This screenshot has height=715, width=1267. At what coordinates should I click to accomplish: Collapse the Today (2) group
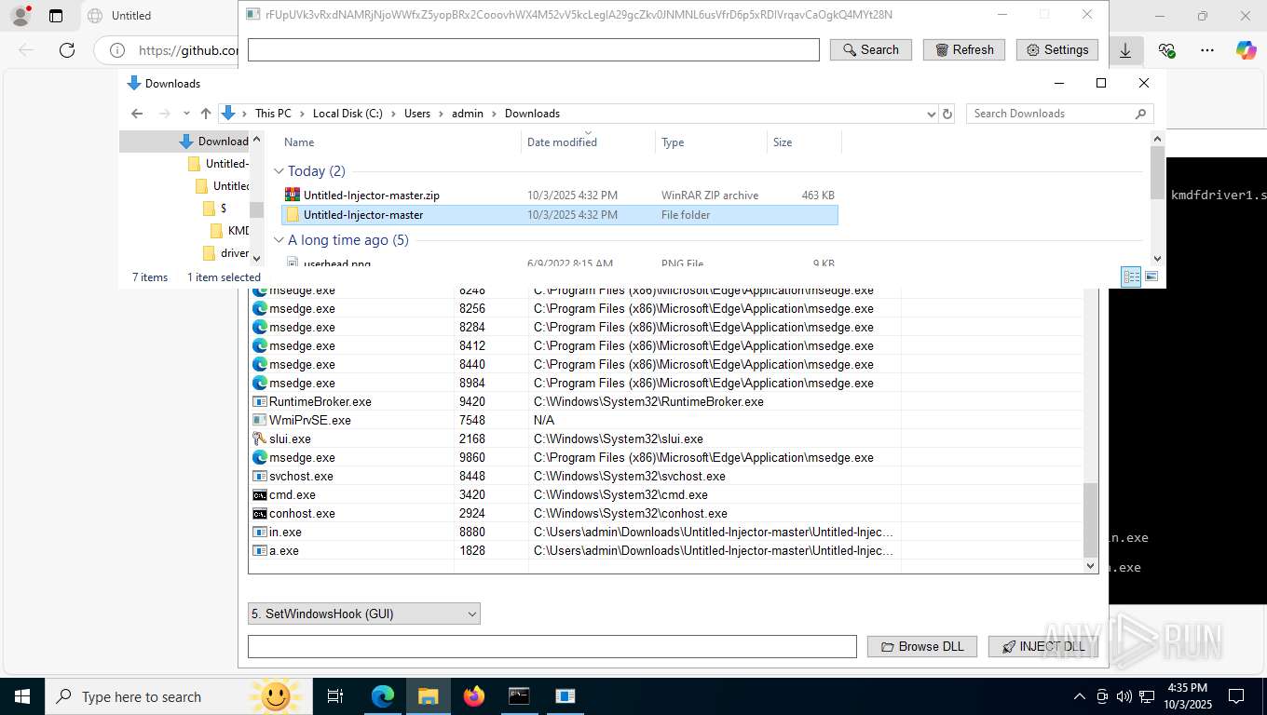coord(279,171)
